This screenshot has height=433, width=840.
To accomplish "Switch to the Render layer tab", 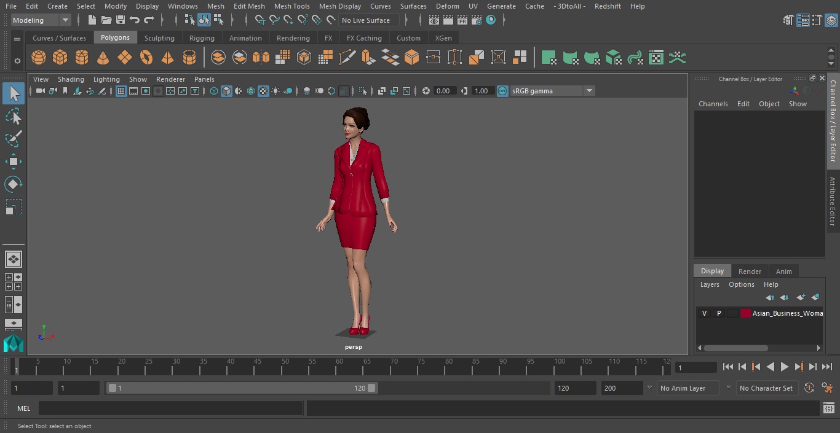I will (x=750, y=271).
